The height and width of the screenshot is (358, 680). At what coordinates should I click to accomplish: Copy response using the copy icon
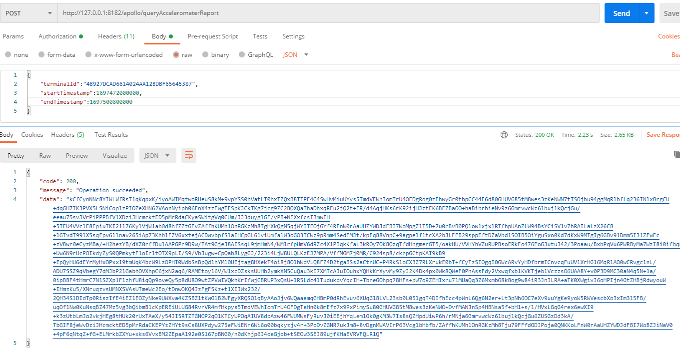click(x=677, y=154)
